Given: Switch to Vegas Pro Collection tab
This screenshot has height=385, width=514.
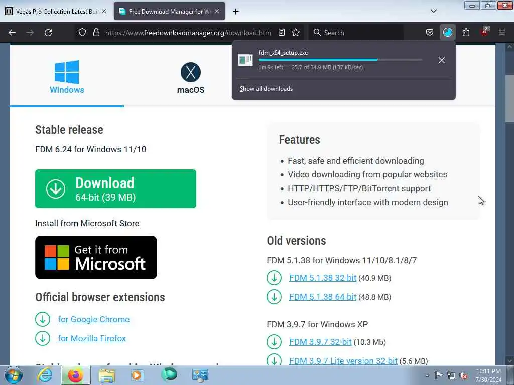Looking at the screenshot, I should 55,12.
